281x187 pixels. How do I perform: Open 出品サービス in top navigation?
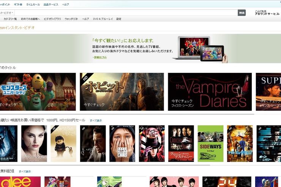click(x=51, y=5)
